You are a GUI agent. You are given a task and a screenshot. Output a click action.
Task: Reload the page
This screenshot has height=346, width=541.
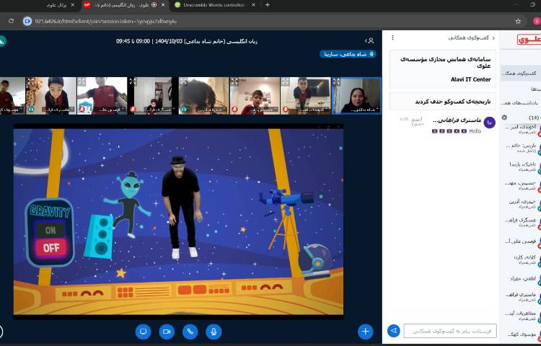point(11,21)
